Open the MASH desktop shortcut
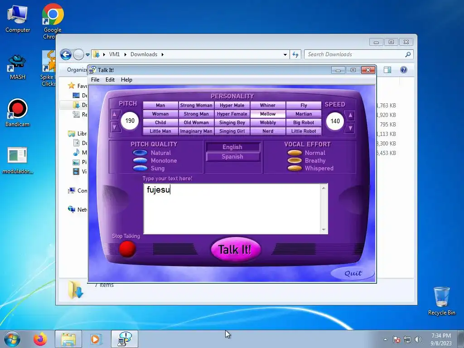Image resolution: width=464 pixels, height=348 pixels. [x=18, y=67]
